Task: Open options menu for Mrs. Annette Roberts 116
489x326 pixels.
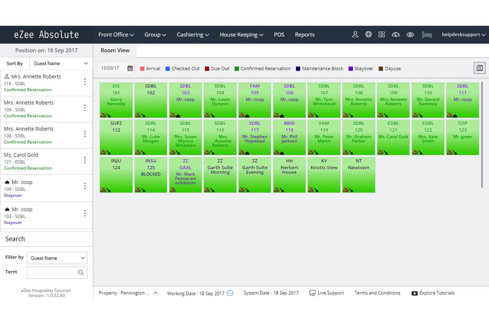Action: [85, 82]
